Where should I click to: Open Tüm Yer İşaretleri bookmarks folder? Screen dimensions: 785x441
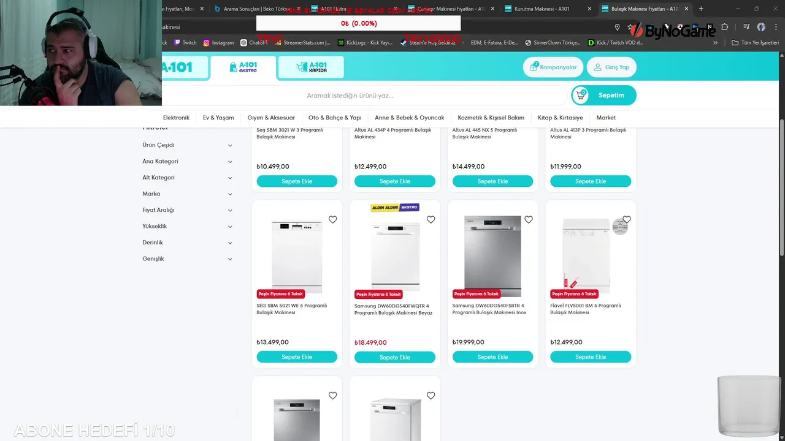[x=755, y=43]
